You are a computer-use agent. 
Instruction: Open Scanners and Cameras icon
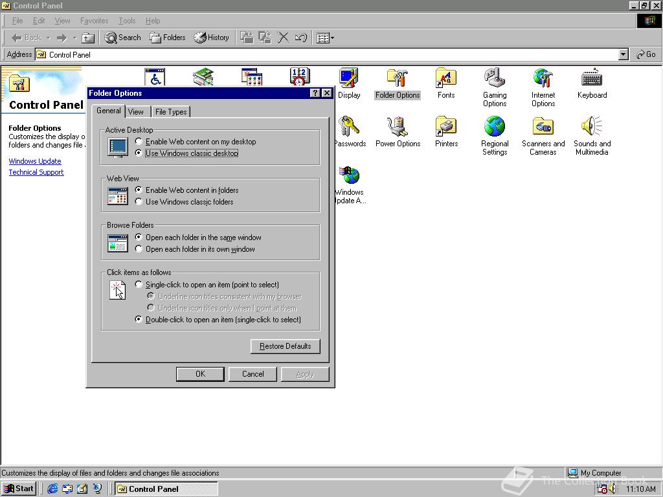pos(543,136)
